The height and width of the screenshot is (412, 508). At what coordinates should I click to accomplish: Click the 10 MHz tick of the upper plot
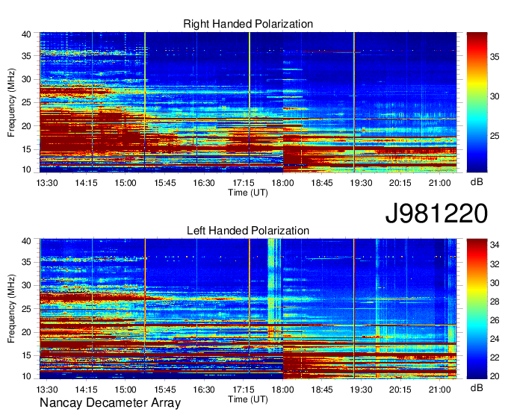click(27, 169)
